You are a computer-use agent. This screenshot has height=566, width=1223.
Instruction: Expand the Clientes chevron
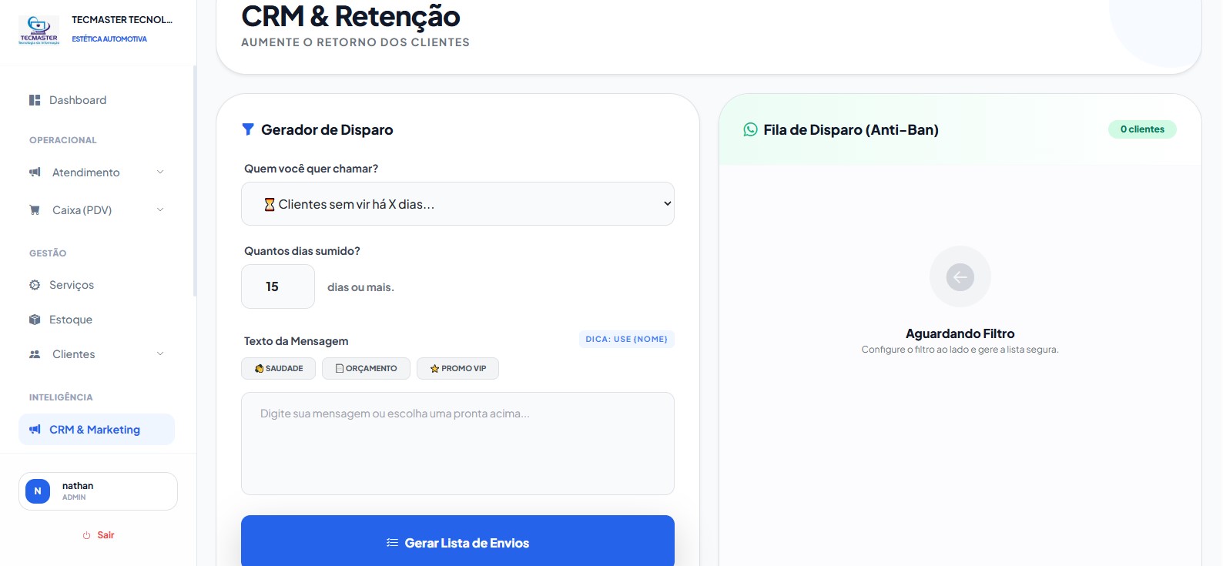click(160, 353)
